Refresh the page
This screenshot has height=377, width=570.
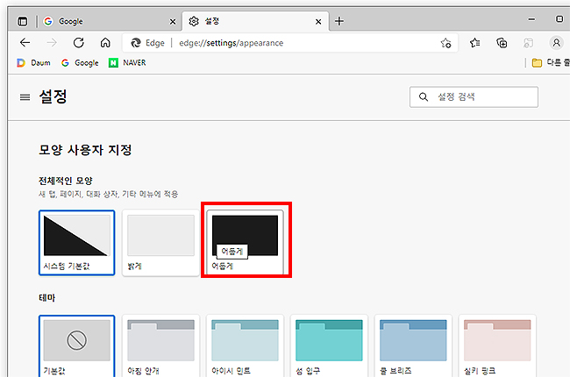click(x=79, y=43)
